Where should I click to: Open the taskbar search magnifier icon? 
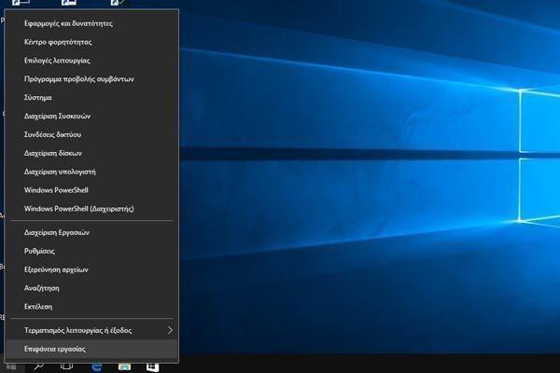coord(38,367)
